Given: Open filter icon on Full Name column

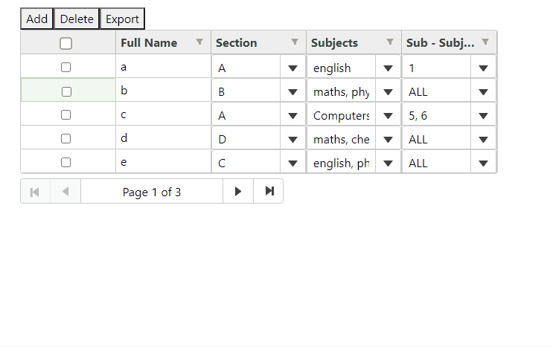Looking at the screenshot, I should pyautogui.click(x=199, y=42).
